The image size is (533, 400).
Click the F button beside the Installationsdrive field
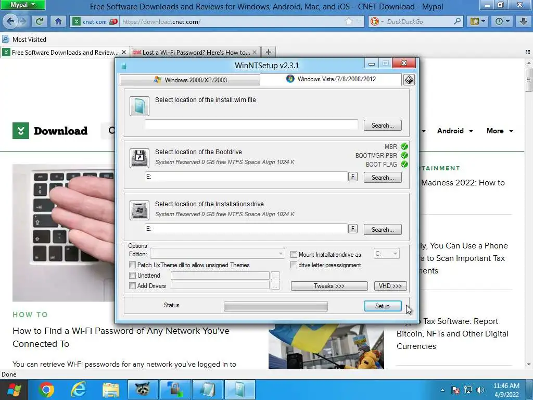coord(352,229)
